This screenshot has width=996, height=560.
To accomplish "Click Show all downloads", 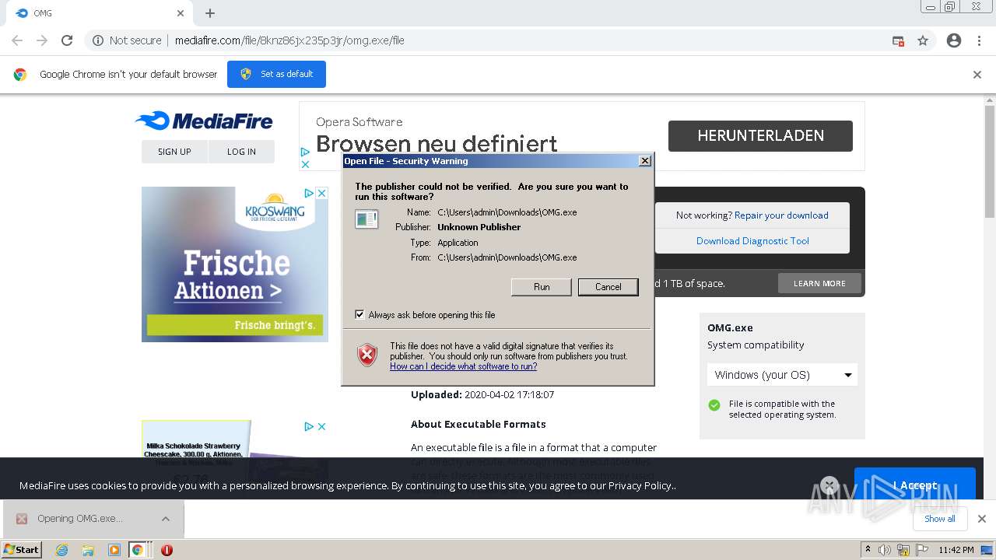I will pyautogui.click(x=940, y=519).
